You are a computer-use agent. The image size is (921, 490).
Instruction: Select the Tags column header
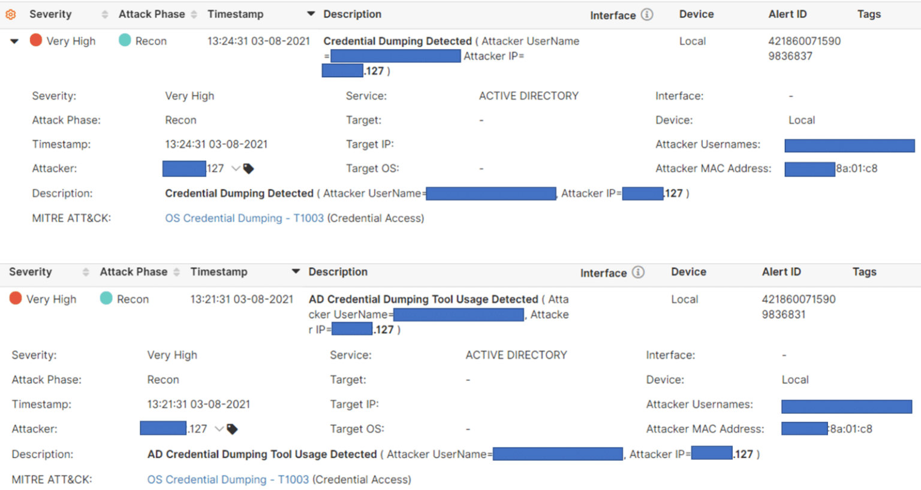pyautogui.click(x=869, y=14)
